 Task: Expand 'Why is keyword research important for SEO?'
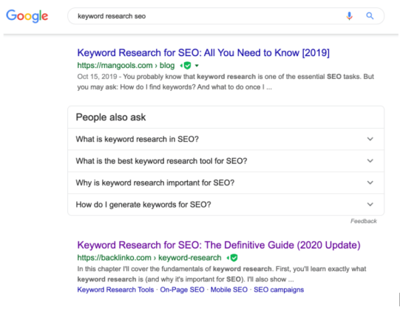(226, 183)
